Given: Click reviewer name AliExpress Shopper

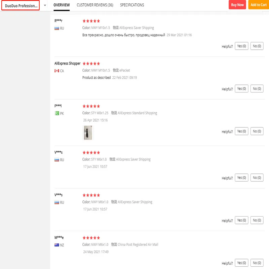Looking at the screenshot, I should (x=68, y=64).
